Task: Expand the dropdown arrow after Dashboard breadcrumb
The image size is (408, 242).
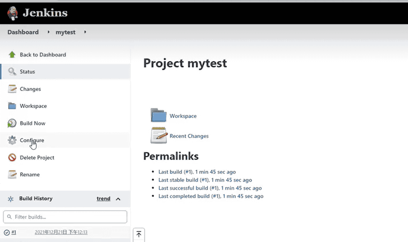Action: point(48,32)
